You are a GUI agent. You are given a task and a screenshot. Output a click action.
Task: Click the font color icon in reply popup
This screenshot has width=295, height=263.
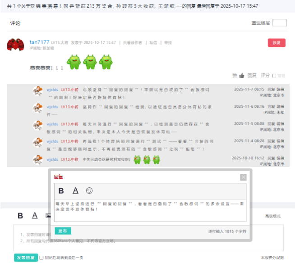click(x=75, y=190)
